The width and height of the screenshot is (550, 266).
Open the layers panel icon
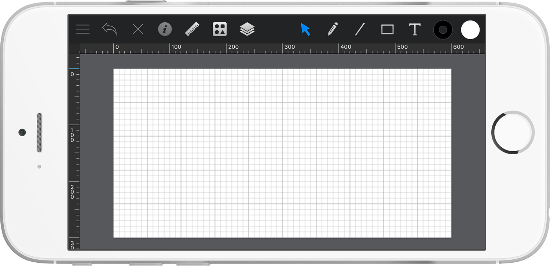pyautogui.click(x=247, y=29)
